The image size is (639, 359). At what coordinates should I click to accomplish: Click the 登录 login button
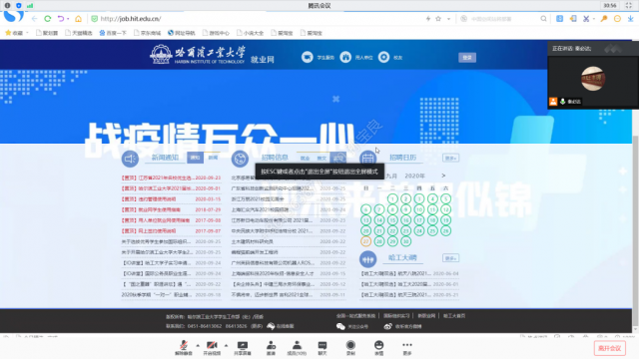click(467, 58)
